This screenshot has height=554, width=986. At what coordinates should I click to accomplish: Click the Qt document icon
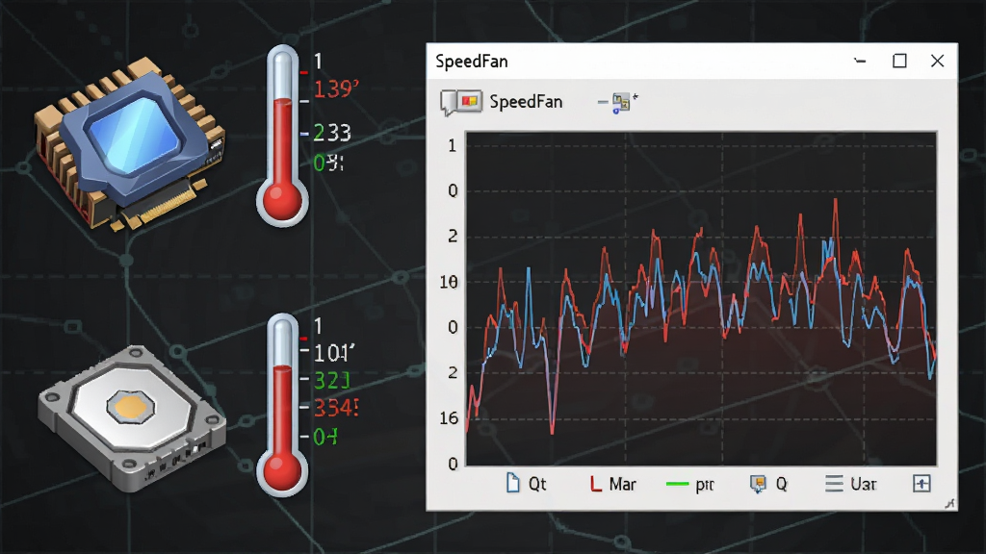(x=513, y=483)
